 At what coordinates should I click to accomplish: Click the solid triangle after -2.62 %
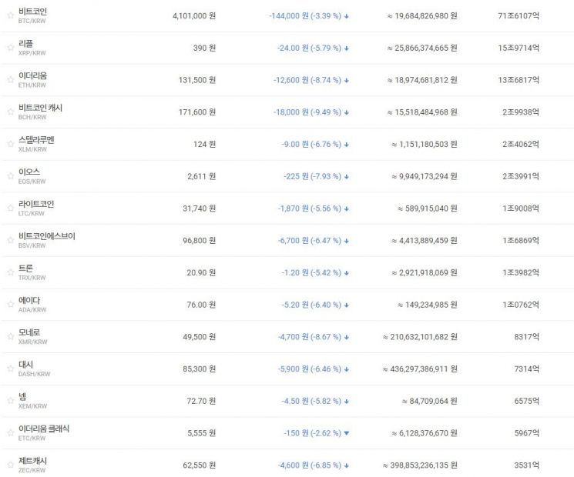pos(346,433)
